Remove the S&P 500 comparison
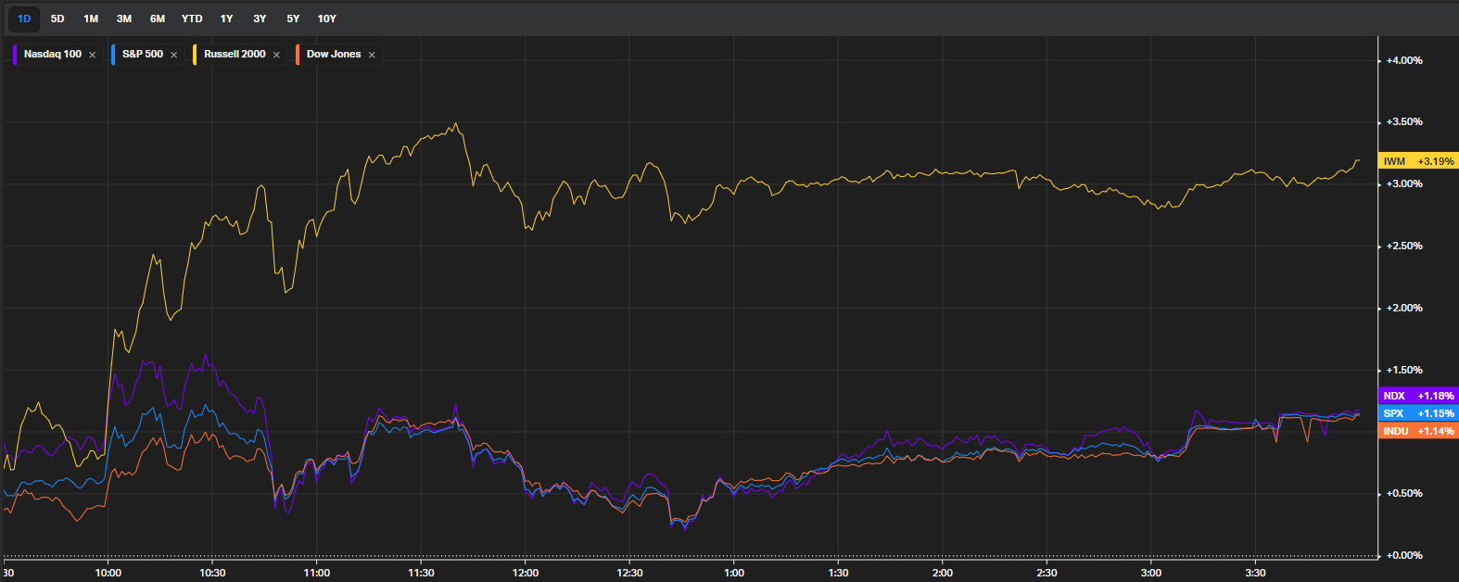1459x582 pixels. coord(173,55)
